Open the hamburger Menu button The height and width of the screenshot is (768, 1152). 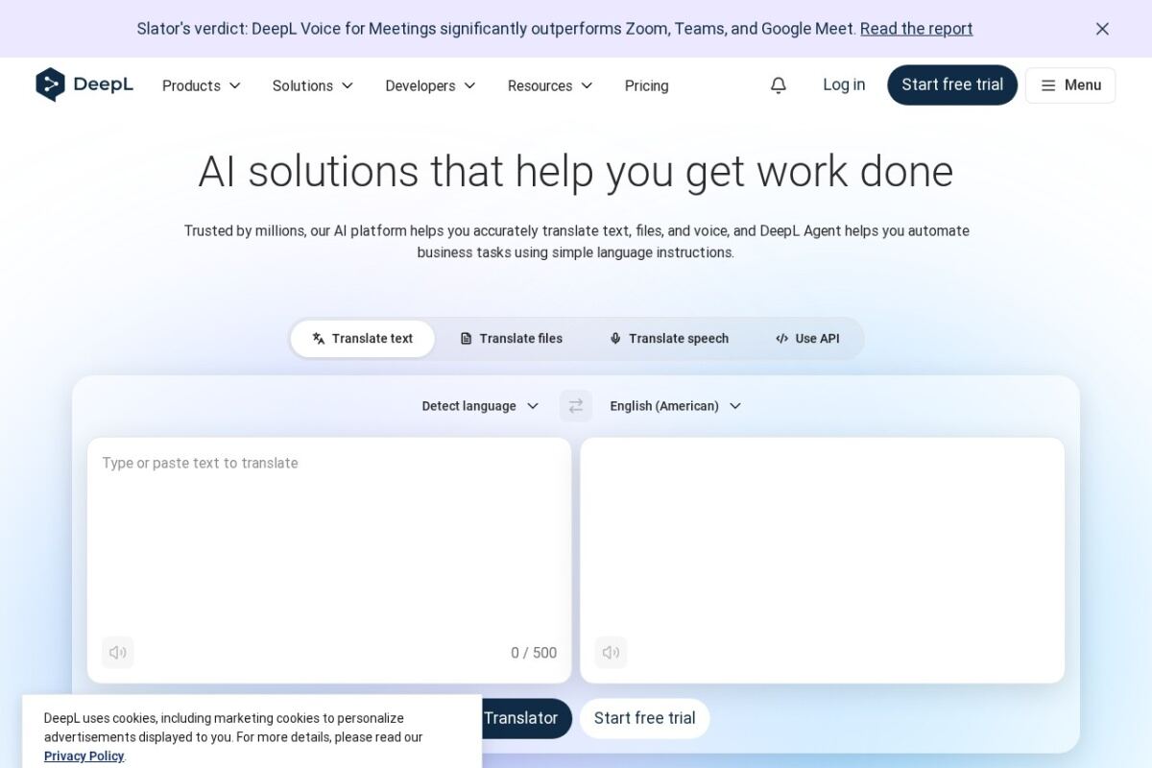click(1070, 85)
